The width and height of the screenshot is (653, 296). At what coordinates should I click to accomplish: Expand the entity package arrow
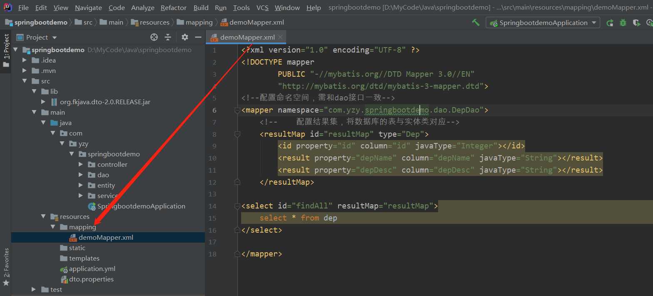click(81, 186)
